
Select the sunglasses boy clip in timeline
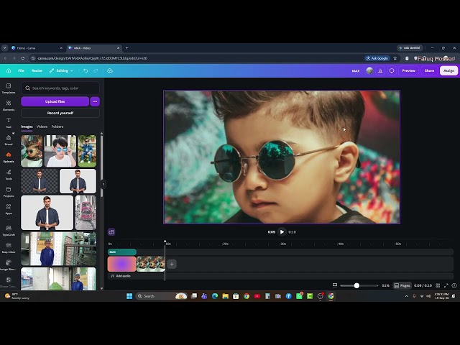(x=150, y=264)
